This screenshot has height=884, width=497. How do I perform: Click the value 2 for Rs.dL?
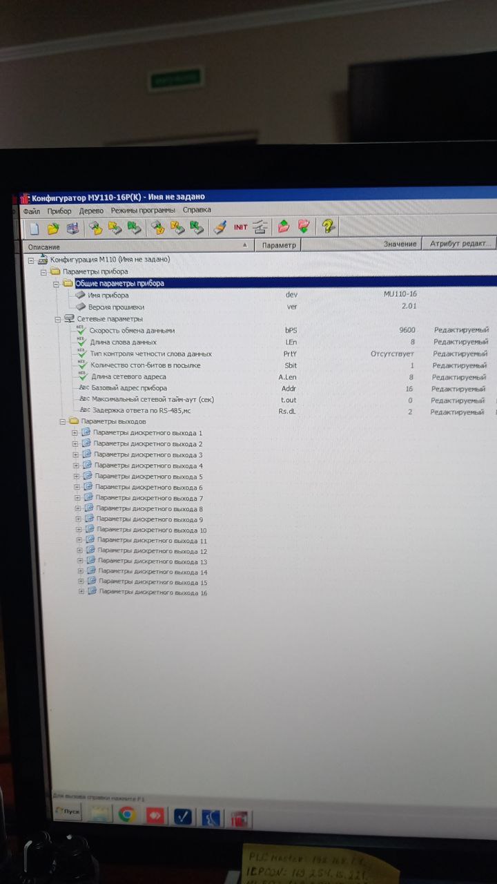[409, 412]
